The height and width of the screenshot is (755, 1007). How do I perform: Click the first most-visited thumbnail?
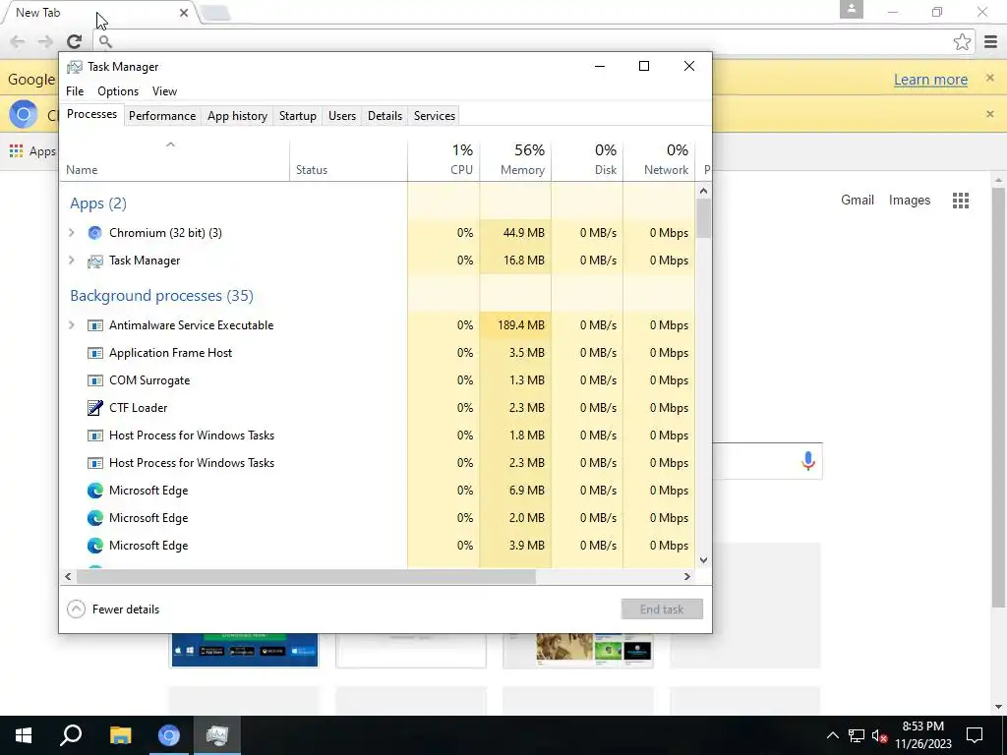coord(244,650)
